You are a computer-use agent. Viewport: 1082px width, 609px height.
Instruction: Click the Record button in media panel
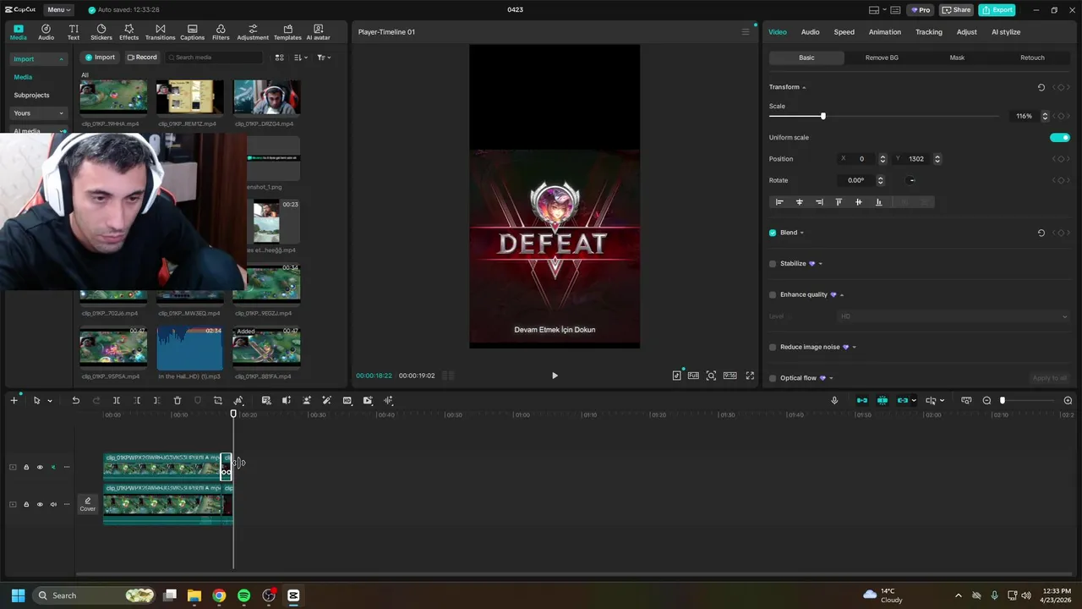pos(142,58)
